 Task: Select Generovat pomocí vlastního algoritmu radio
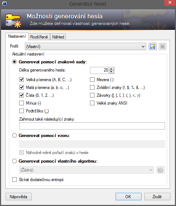[15, 161]
